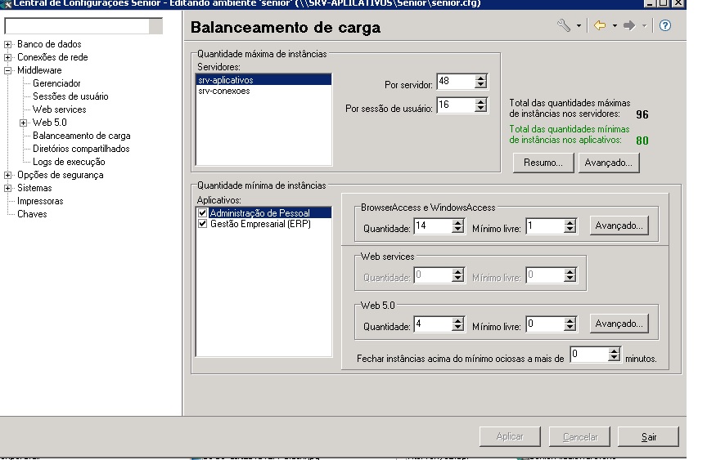Image resolution: width=707 pixels, height=460 pixels.
Task: Select srv-conexoes in Servidores list
Action: click(x=224, y=92)
